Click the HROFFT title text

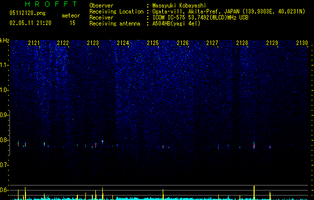[x=51, y=4]
